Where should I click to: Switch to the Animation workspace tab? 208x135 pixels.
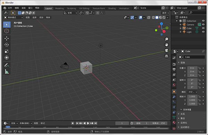[124, 8]
